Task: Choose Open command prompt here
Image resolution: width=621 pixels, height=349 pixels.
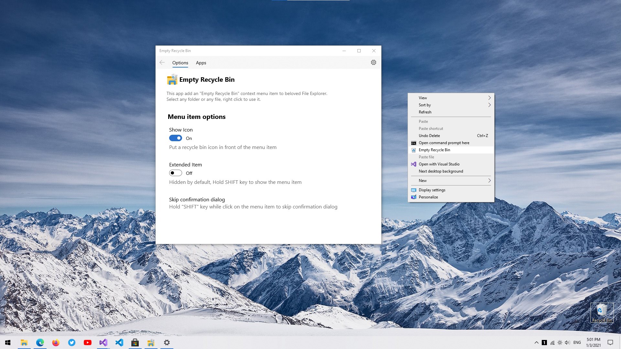Action: [444, 143]
